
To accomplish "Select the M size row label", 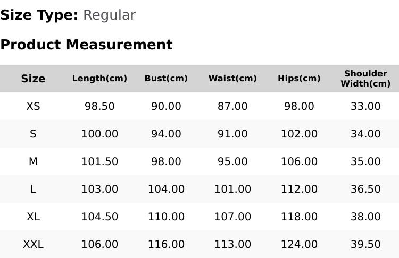I will pyautogui.click(x=33, y=161).
